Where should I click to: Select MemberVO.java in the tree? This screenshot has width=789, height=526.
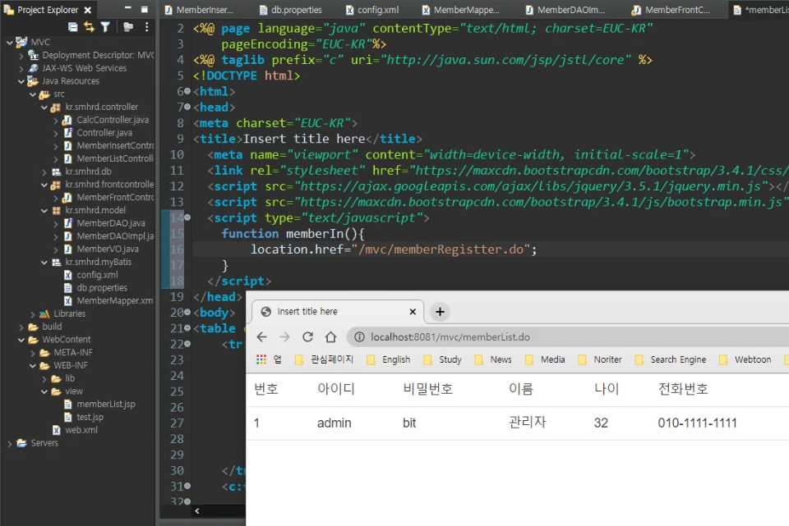(x=107, y=249)
